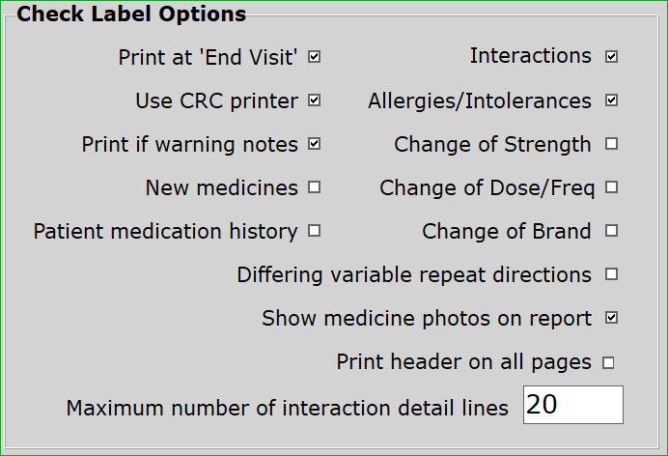Uncheck the Interactions checkbox
This screenshot has height=456, width=668.
click(612, 57)
